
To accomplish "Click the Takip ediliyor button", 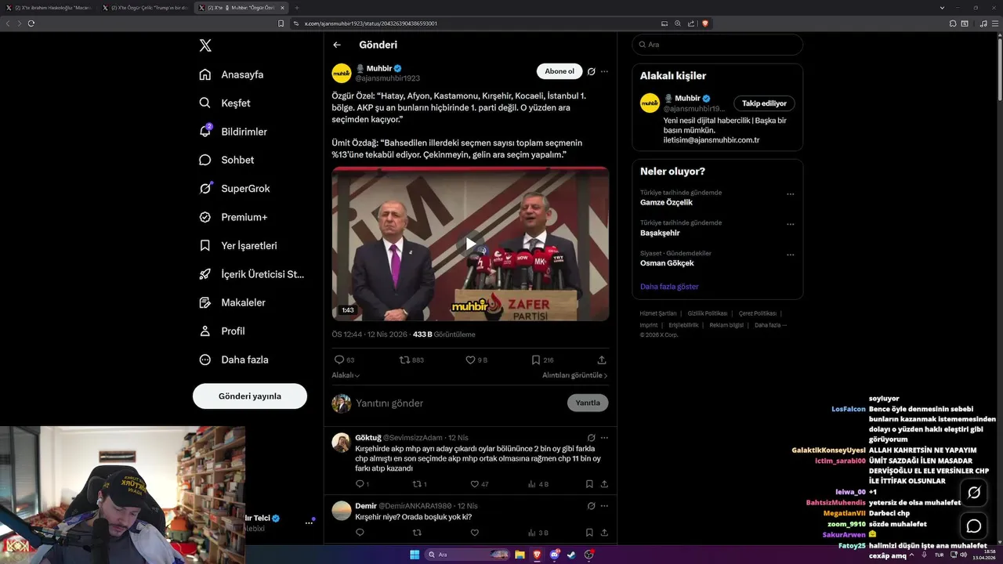I will pyautogui.click(x=764, y=103).
